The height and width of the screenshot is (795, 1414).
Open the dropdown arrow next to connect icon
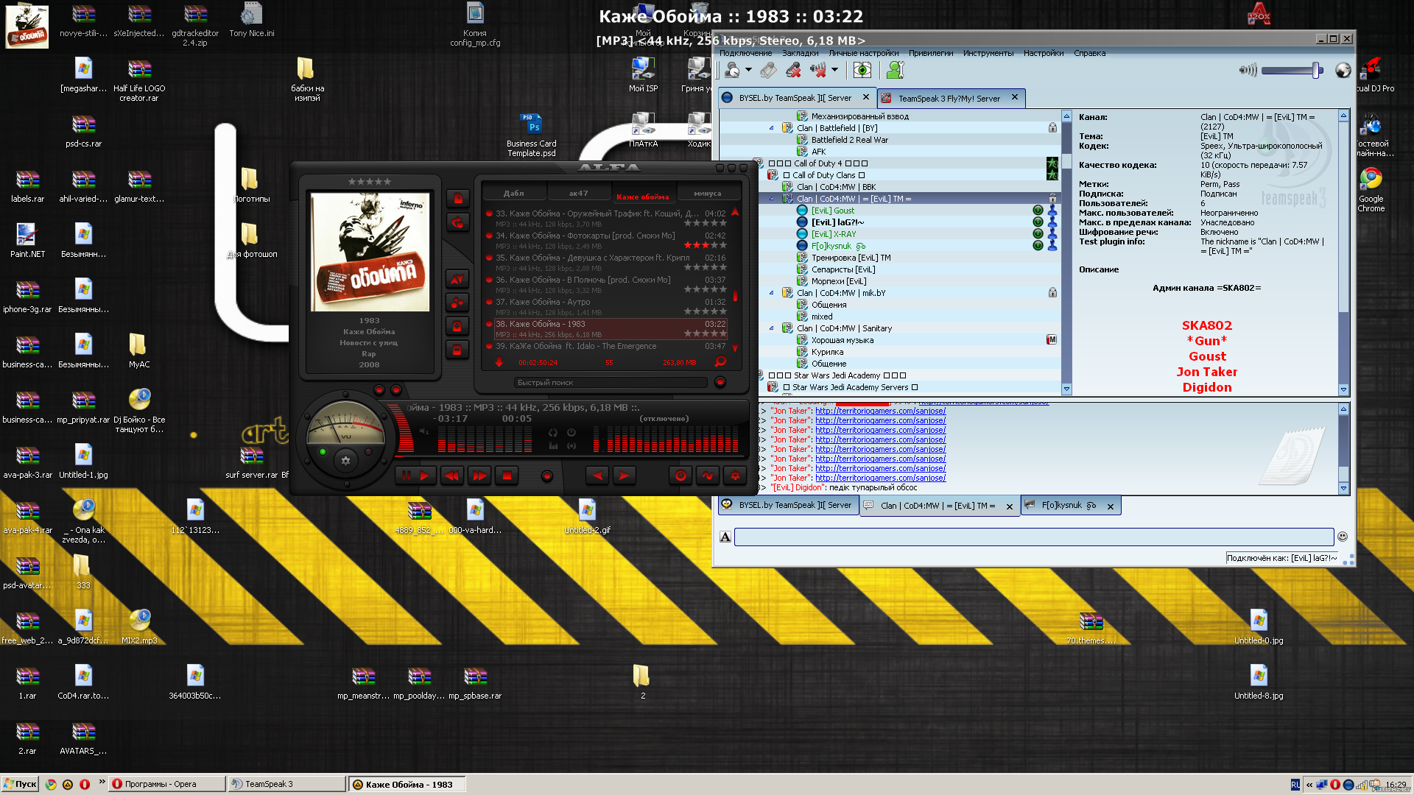pyautogui.click(x=748, y=70)
